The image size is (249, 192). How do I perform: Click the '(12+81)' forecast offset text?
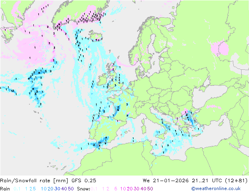click(x=236, y=181)
